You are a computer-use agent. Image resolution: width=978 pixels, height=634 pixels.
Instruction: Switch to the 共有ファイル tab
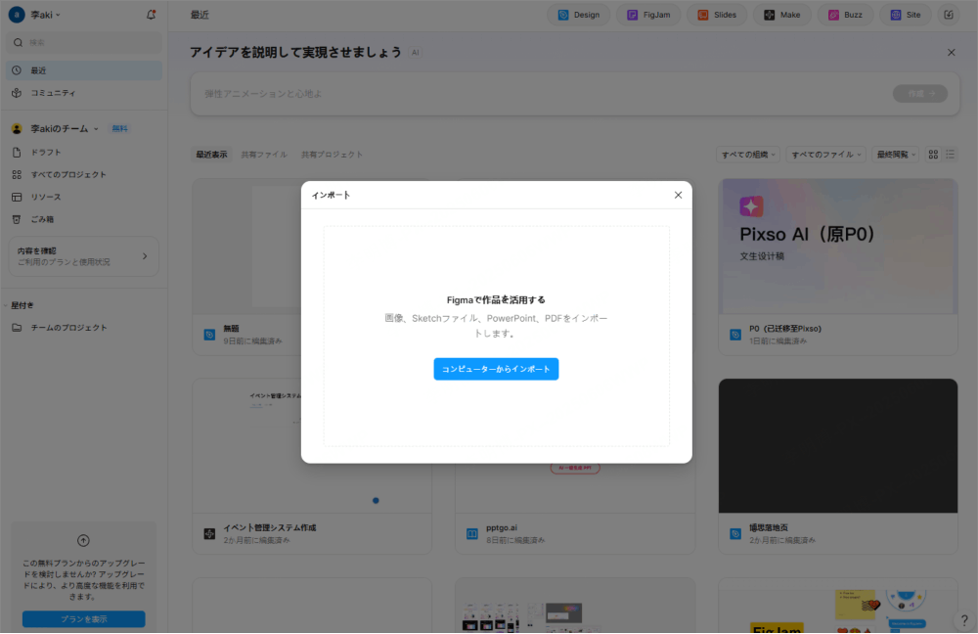[x=264, y=155]
